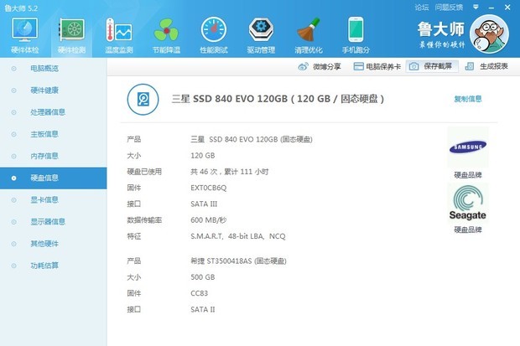Click the 清理优化 broom cleanup icon
Viewport: 520px width, 346px height.
pyautogui.click(x=309, y=33)
